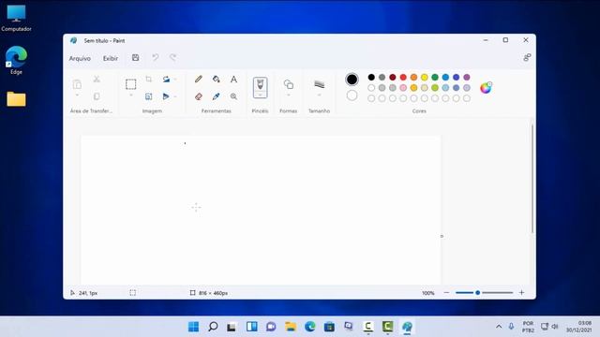Open the Exibir menu
Image resolution: width=600 pixels, height=337 pixels.
pyautogui.click(x=111, y=58)
